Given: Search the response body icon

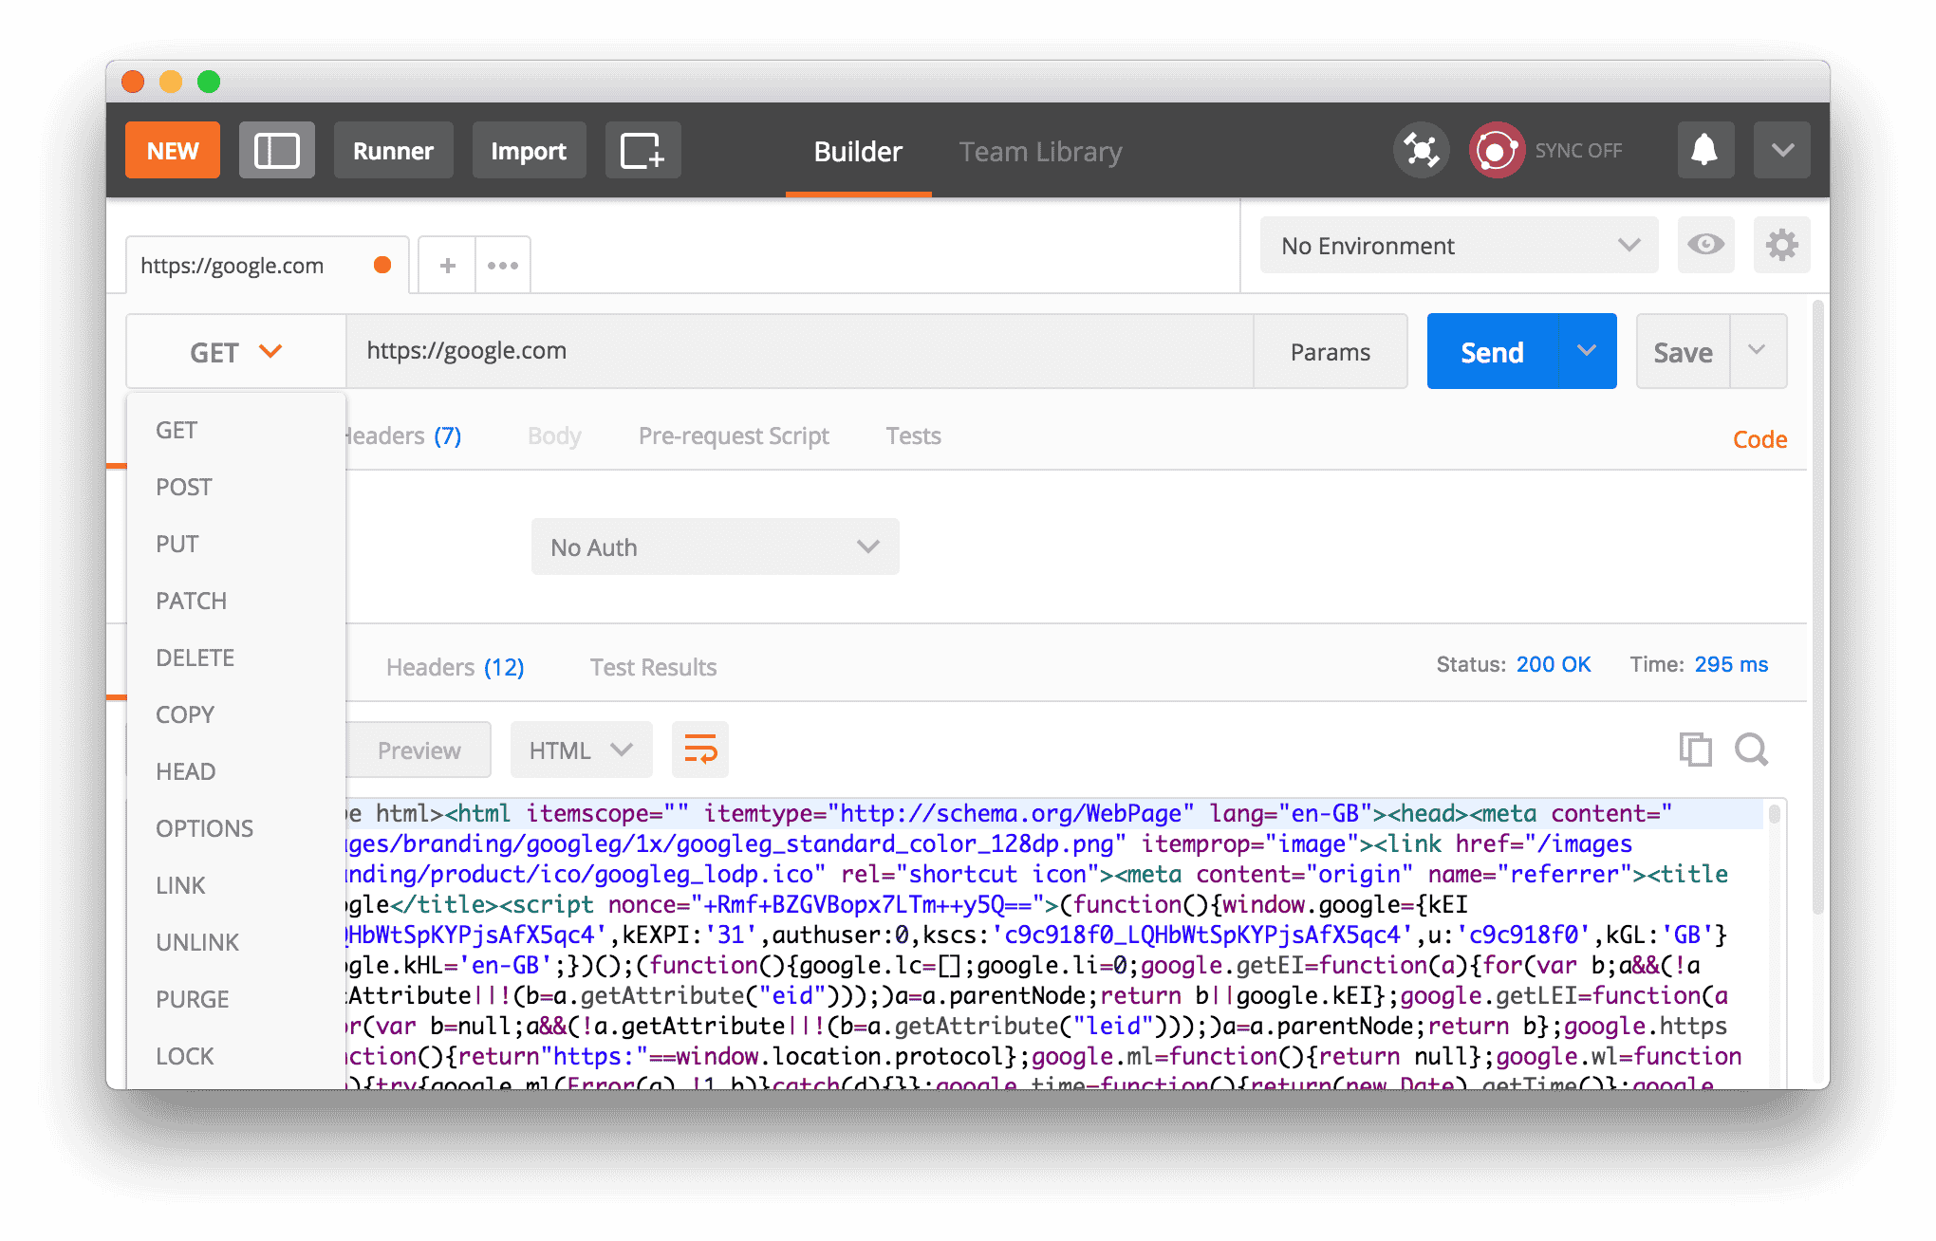Looking at the screenshot, I should click(x=1751, y=750).
